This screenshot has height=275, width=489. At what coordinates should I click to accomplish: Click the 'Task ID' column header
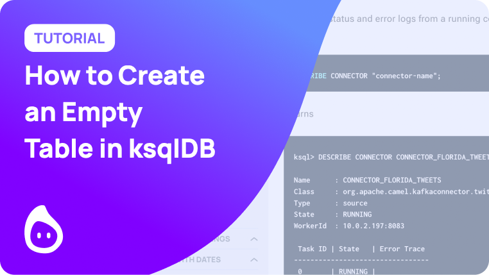(313, 249)
